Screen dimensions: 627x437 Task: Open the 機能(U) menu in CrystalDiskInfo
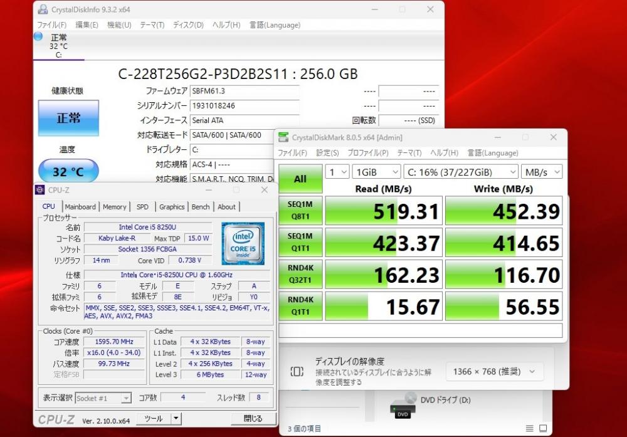pyautogui.click(x=119, y=25)
